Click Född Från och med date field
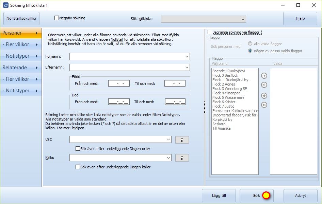322x204 pixels. (x=119, y=84)
